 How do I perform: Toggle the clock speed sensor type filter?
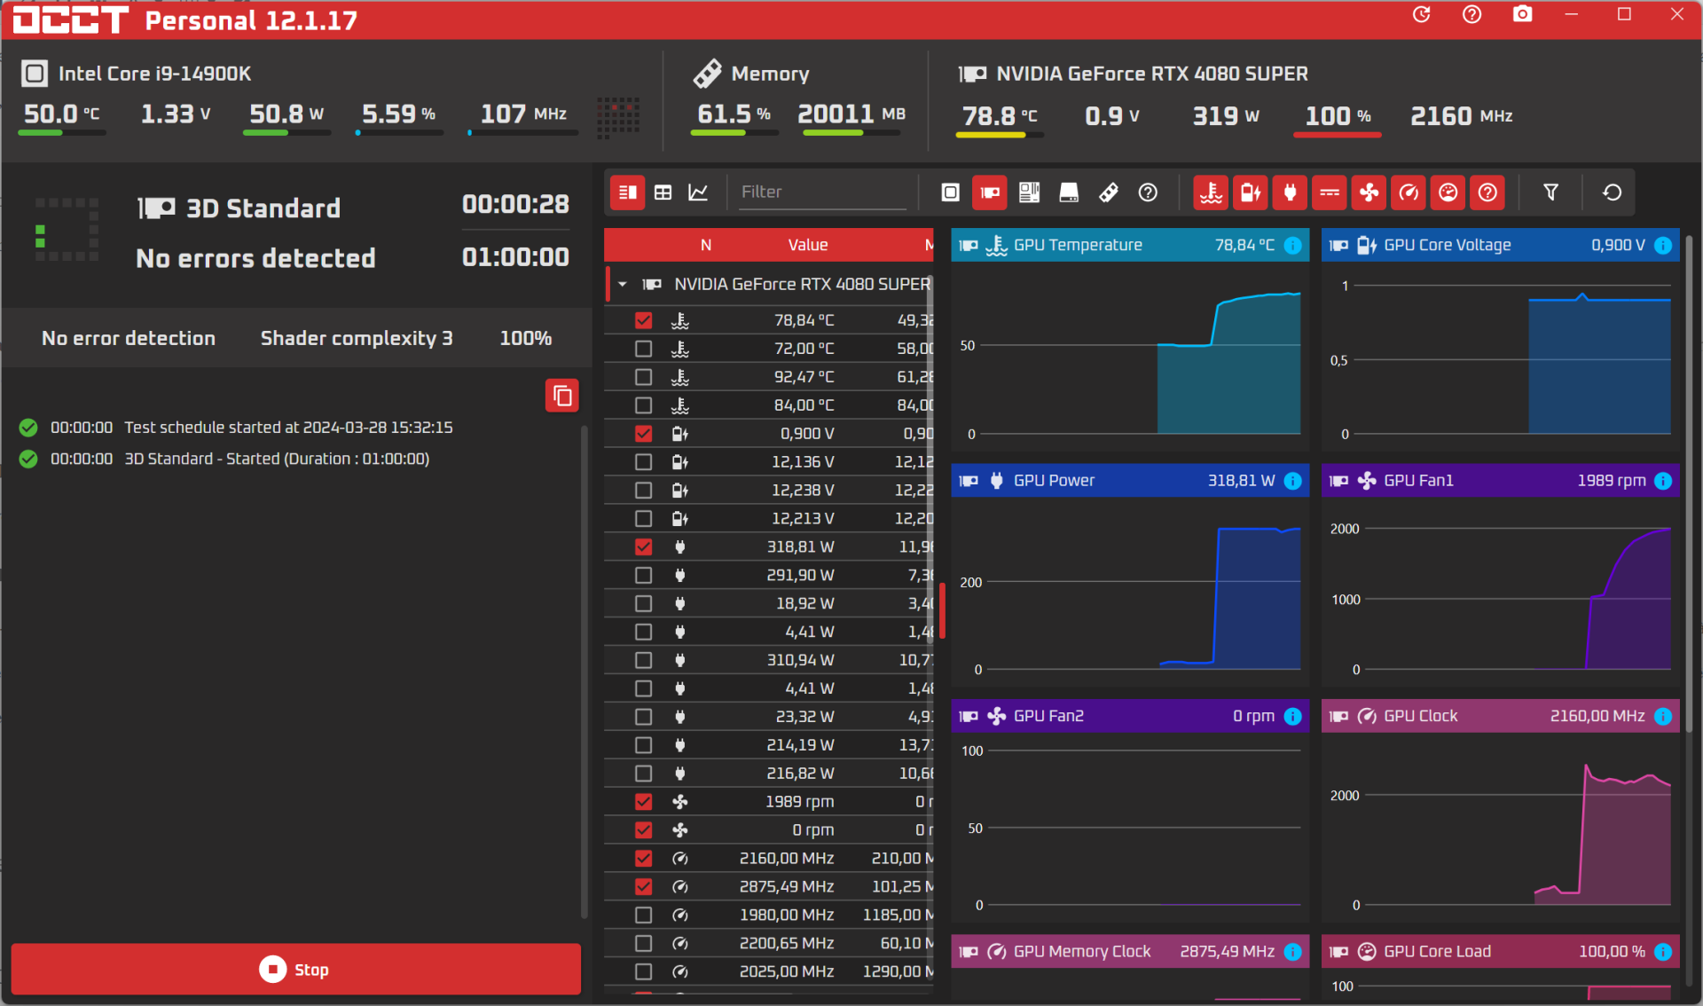pyautogui.click(x=1409, y=193)
